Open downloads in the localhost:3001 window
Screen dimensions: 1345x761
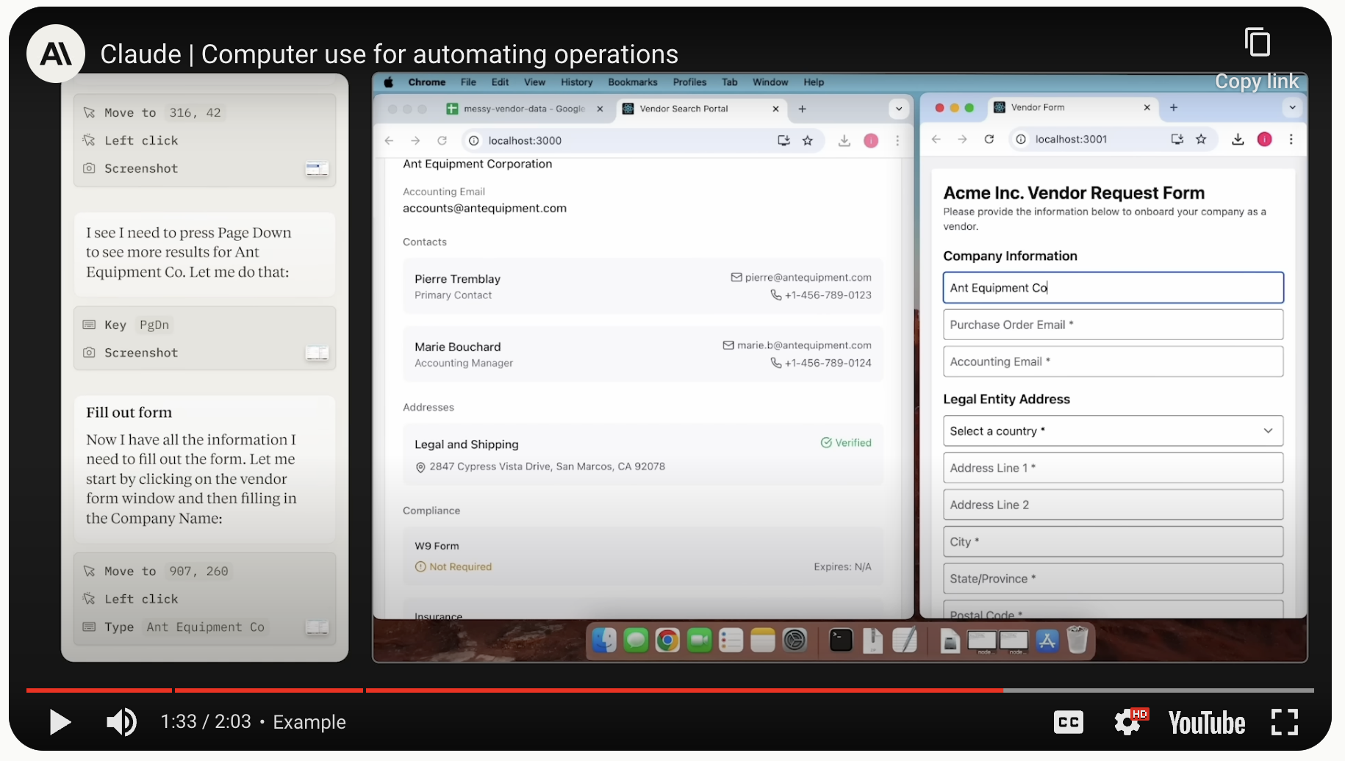click(1238, 139)
